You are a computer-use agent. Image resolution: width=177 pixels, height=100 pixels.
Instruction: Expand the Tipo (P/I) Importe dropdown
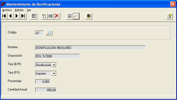coord(54,74)
